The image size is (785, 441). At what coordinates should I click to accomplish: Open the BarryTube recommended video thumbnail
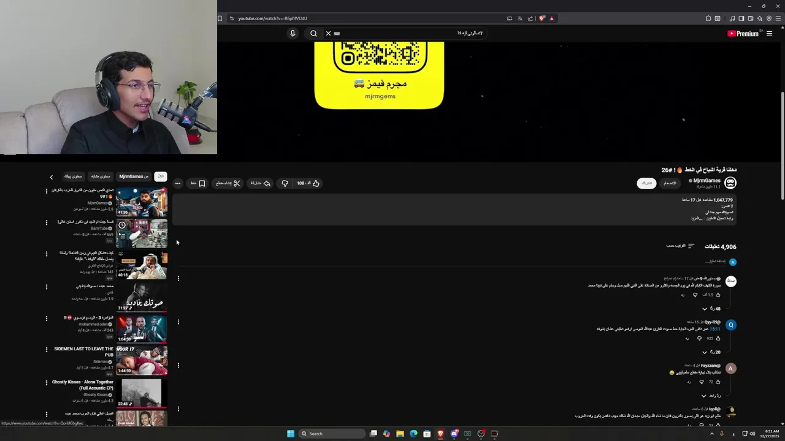coord(142,233)
